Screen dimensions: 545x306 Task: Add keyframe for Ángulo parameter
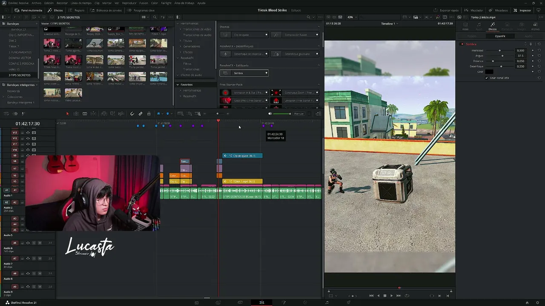pos(533,56)
